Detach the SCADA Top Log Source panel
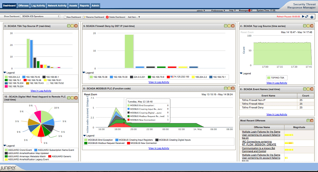 click(305, 26)
